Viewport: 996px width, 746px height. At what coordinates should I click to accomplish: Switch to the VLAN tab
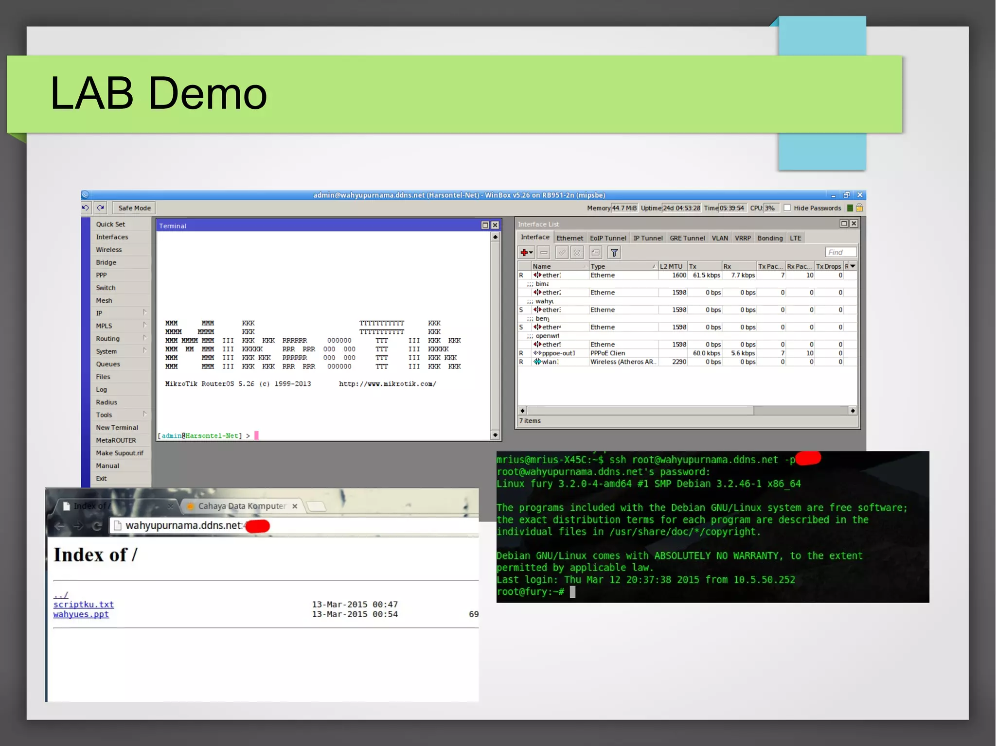pos(720,238)
